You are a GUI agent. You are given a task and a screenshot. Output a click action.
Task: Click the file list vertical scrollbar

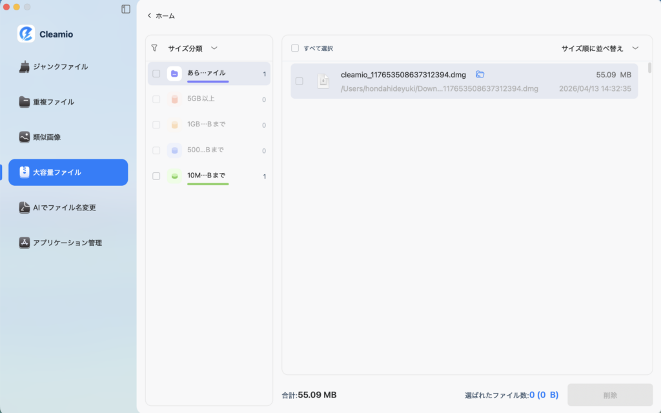click(x=649, y=68)
